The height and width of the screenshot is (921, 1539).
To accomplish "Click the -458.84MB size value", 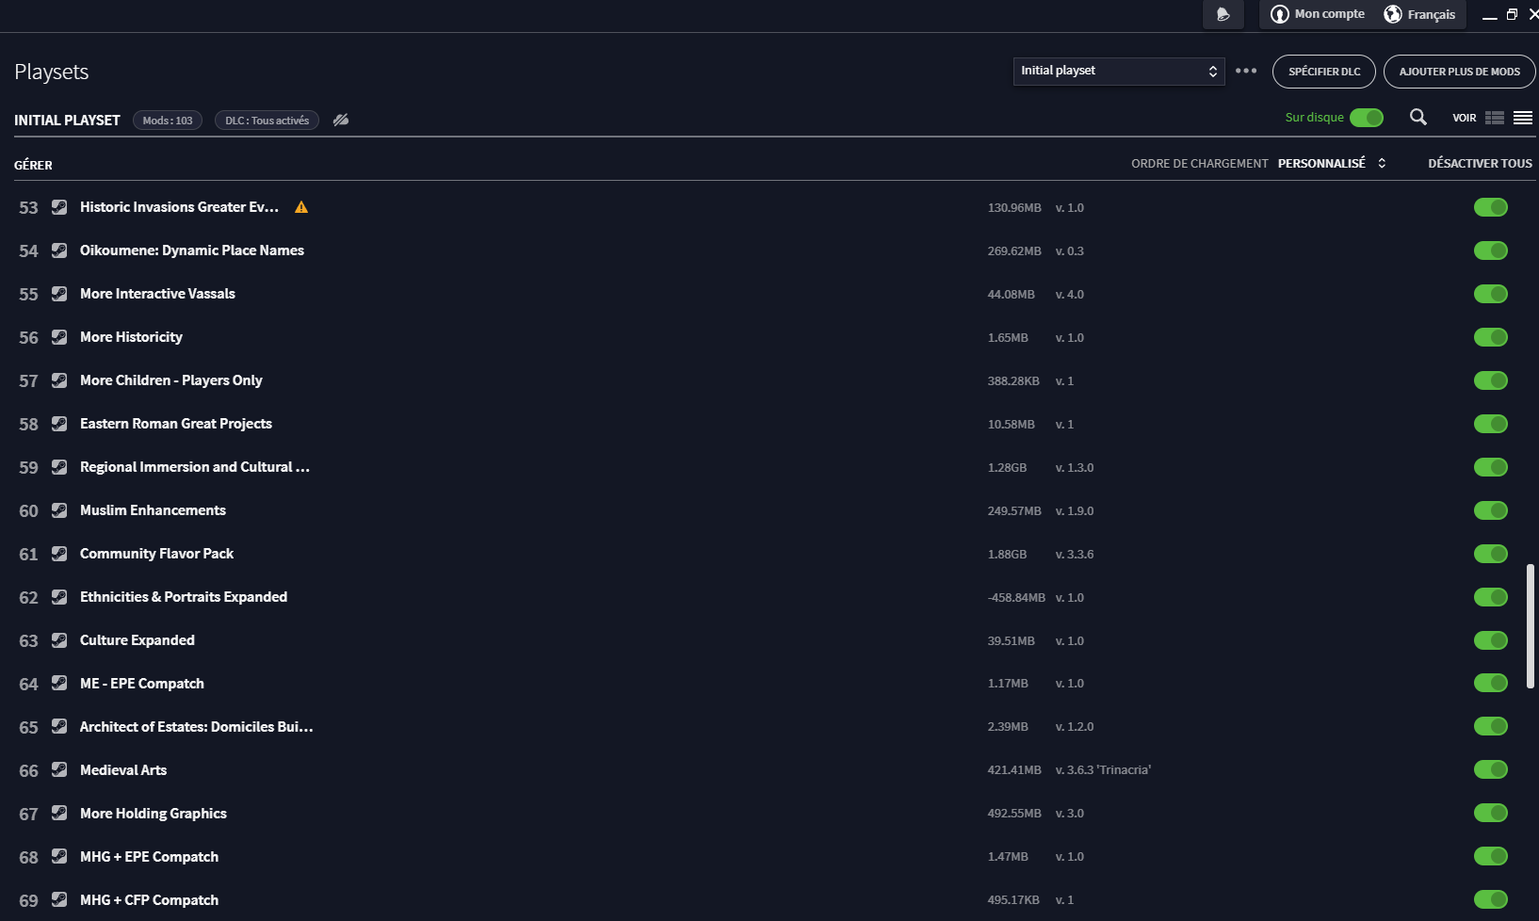I will pos(1016,597).
